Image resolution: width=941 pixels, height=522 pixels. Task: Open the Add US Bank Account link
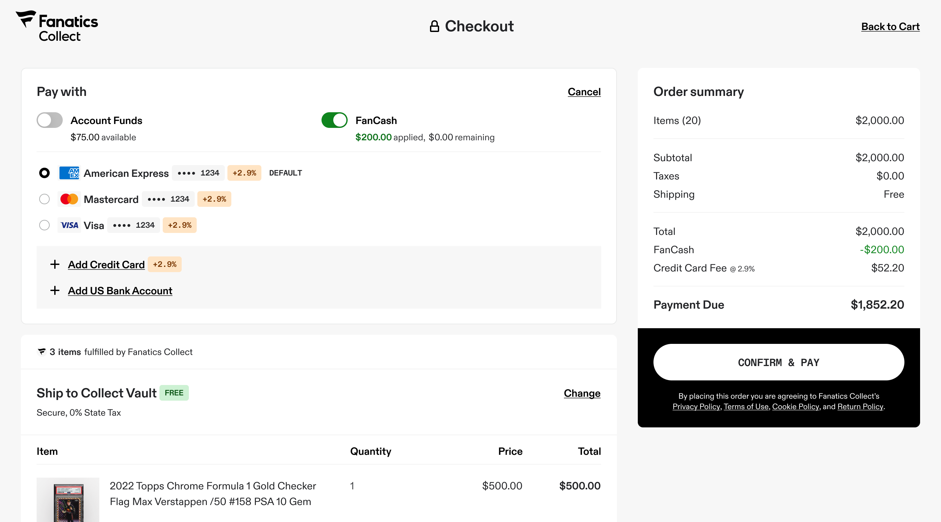(120, 291)
